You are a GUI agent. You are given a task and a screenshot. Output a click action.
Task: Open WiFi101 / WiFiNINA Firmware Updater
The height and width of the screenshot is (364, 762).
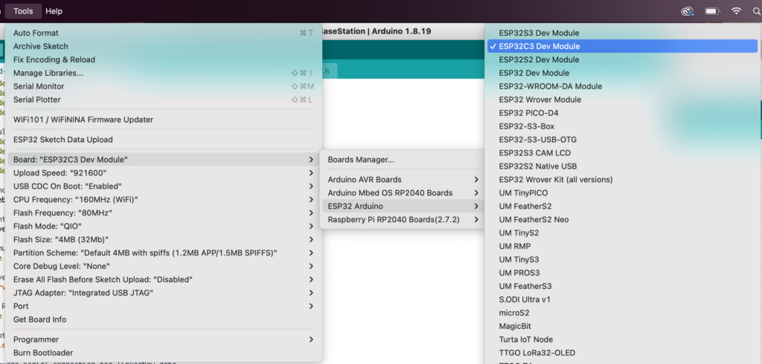[x=163, y=120]
